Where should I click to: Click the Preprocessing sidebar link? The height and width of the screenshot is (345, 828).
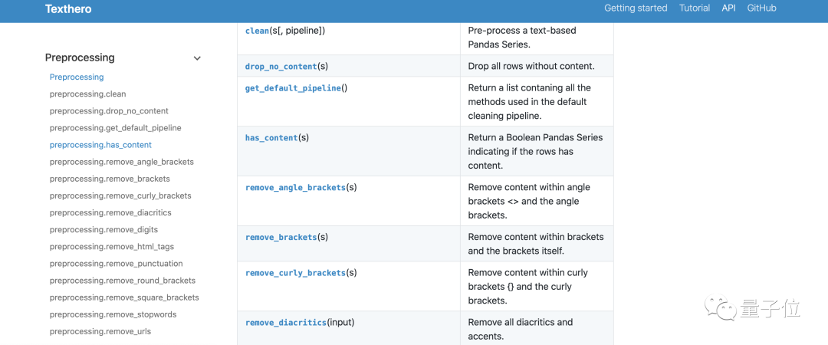77,77
